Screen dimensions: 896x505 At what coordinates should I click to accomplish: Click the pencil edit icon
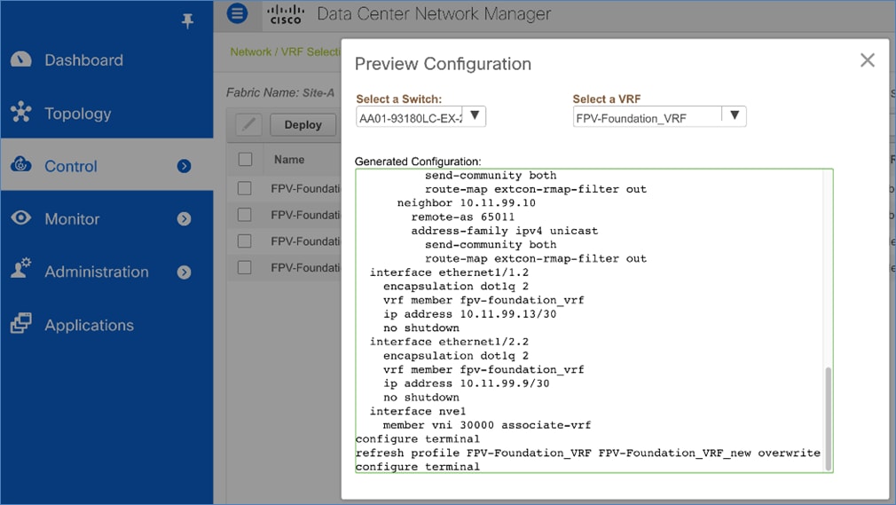(248, 124)
